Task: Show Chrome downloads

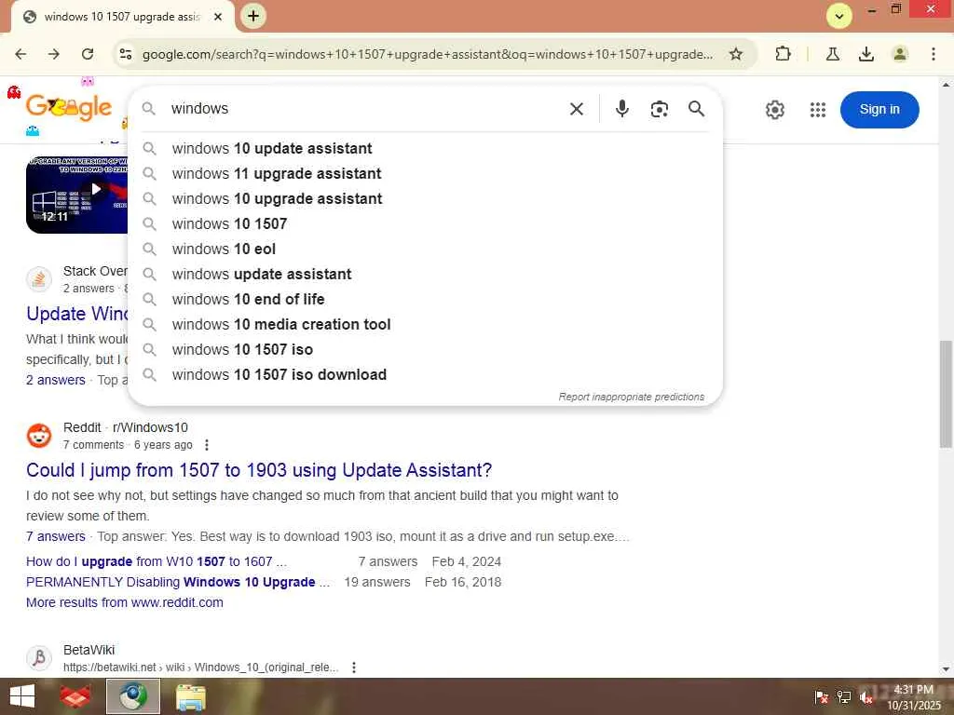Action: tap(865, 54)
